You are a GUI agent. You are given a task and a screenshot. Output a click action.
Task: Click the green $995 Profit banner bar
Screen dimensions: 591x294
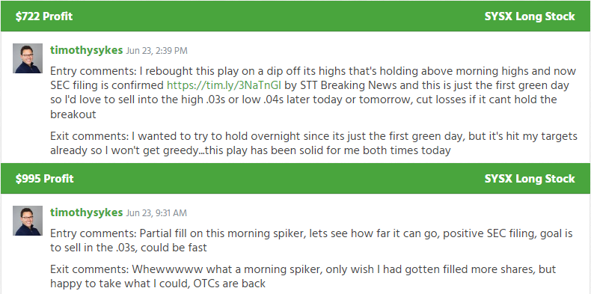(x=295, y=179)
